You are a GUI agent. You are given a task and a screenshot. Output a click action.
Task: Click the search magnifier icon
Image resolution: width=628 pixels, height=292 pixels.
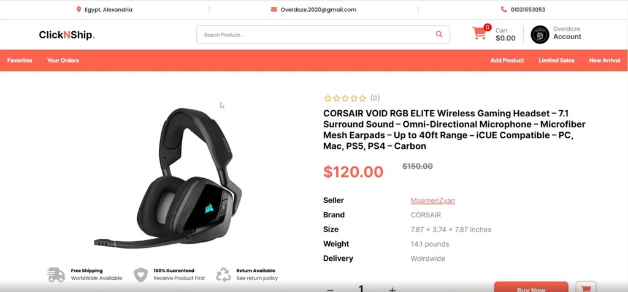439,34
